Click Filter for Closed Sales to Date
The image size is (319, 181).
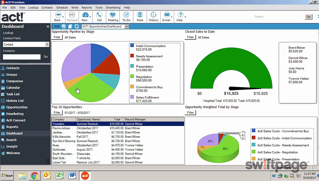pyautogui.click(x=190, y=37)
